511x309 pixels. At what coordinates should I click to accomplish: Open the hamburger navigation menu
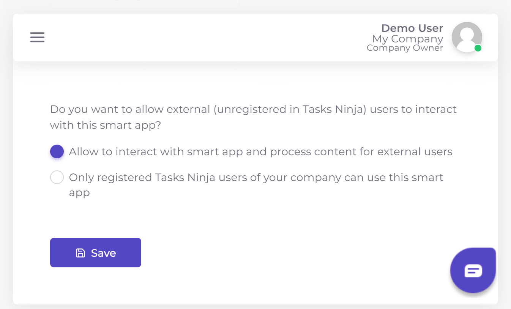coord(37,37)
